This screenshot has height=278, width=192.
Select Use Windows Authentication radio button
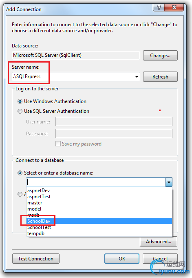[x=20, y=101]
